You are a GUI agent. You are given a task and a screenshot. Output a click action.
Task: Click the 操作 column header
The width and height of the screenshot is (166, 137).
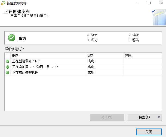(48, 56)
